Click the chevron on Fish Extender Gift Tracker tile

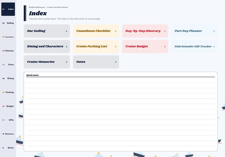[x=214, y=47]
